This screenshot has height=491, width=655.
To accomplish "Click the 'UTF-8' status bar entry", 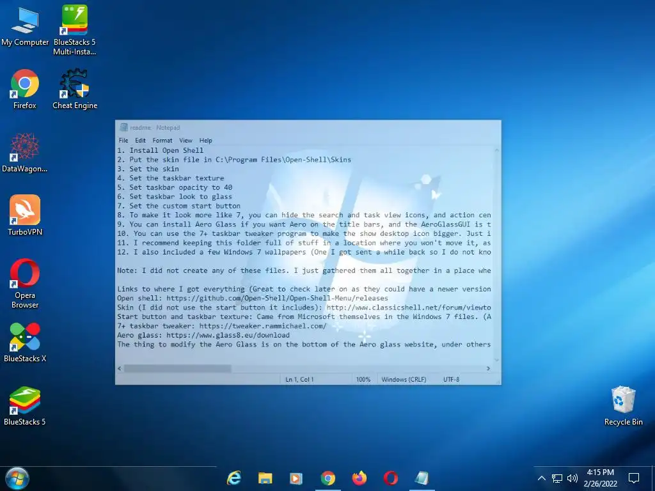I will 451,380.
